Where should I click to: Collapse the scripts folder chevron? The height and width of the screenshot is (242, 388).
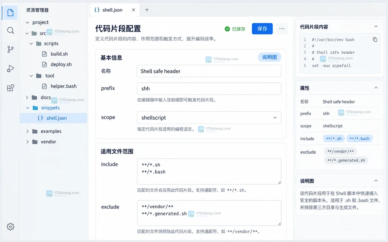click(31, 44)
